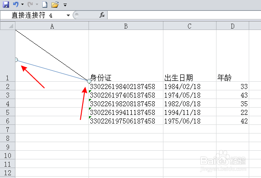This screenshot has height=178, width=261.
Task: Select column C header
Action: click(190, 26)
